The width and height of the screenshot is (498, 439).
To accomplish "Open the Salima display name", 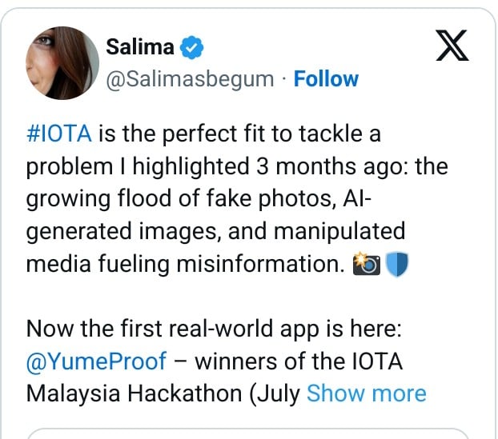I will [x=140, y=47].
